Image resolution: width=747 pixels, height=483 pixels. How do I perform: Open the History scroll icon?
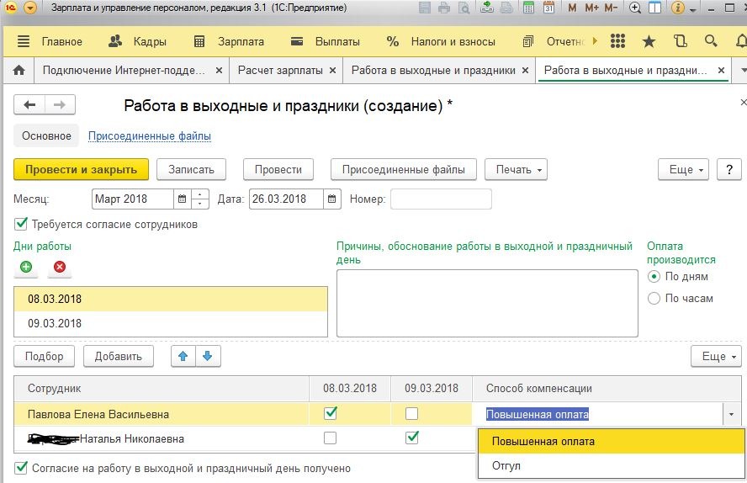pyautogui.click(x=680, y=41)
